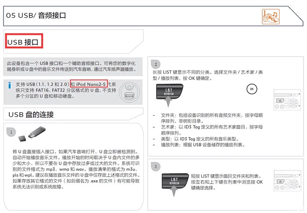Select the 'USB 接口' section heading
The width and height of the screenshot is (307, 213).
tap(24, 43)
